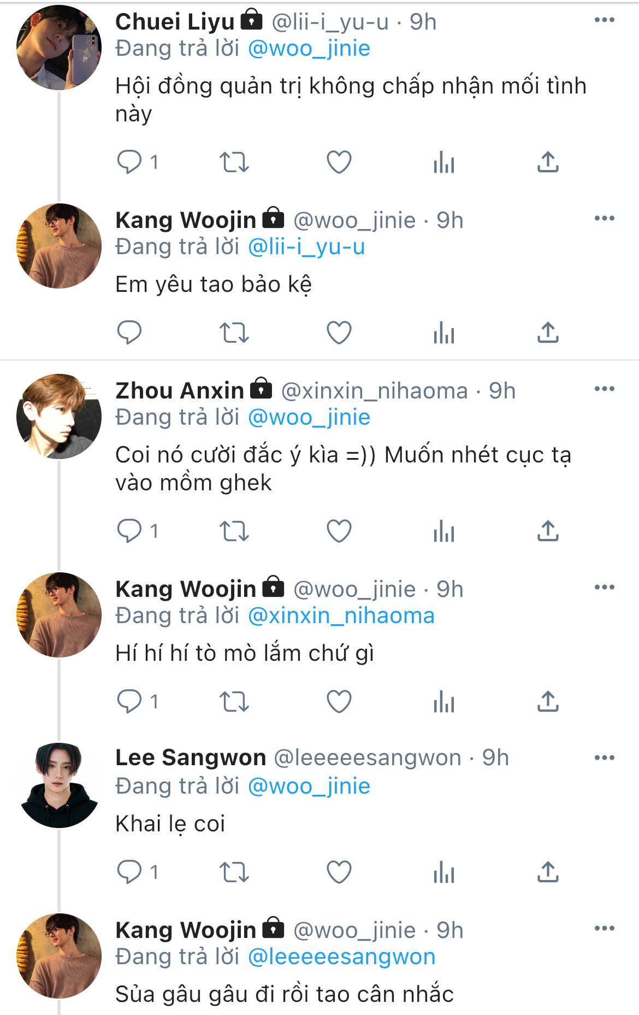Viewport: 639px width, 1015px height.
Task: Open @xinxin_nihaoma mention link
Action: (341, 616)
